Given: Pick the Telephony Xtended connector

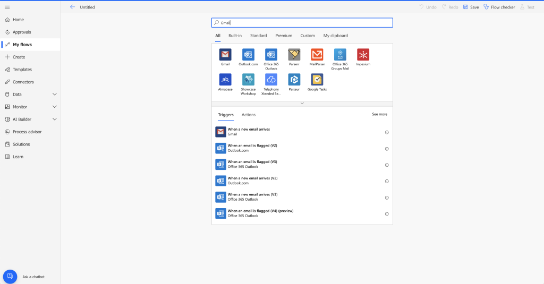Looking at the screenshot, I should click(271, 80).
